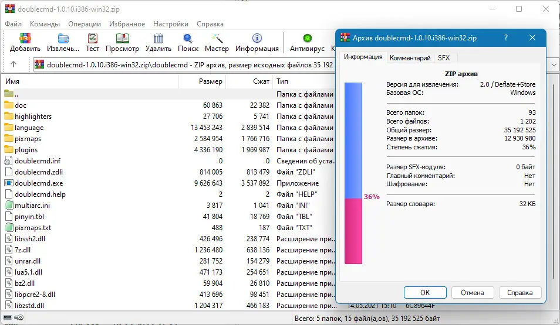Click the Справка button in dialog
Screen dimensions: 560x325
[519, 293]
